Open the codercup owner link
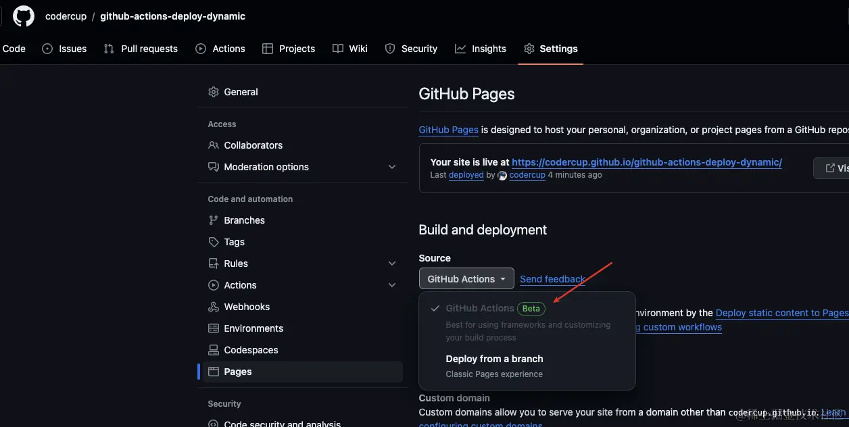The height and width of the screenshot is (427, 849). [66, 16]
